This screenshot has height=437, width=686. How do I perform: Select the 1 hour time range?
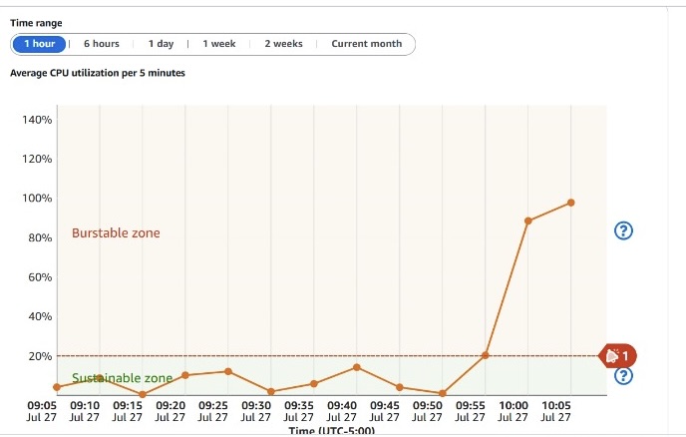pyautogui.click(x=39, y=44)
